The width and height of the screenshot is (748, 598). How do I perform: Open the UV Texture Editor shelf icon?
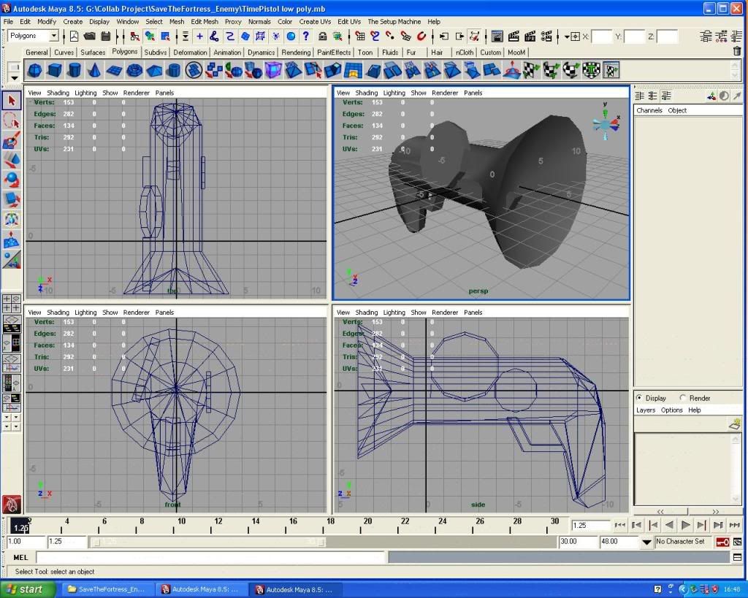pos(611,71)
